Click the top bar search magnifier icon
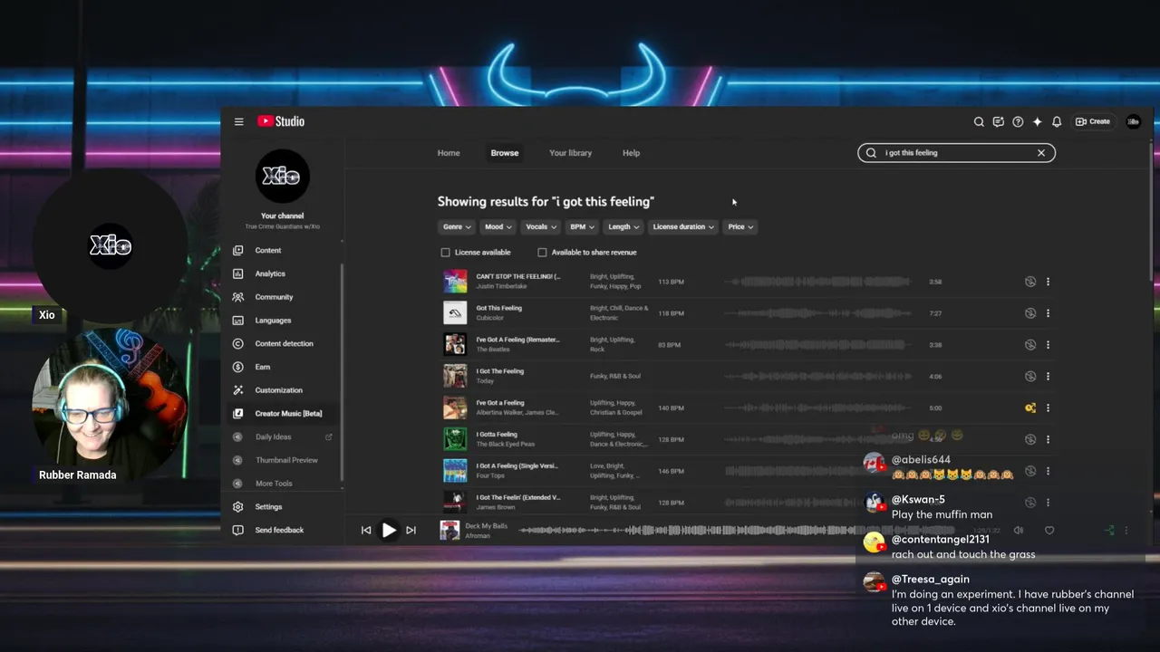1160x652 pixels. 979,121
